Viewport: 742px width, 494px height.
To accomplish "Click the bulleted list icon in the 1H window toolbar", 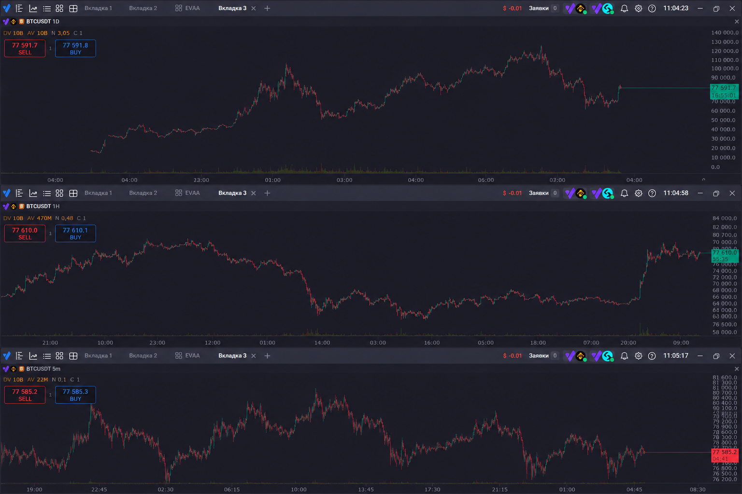I will tap(46, 193).
